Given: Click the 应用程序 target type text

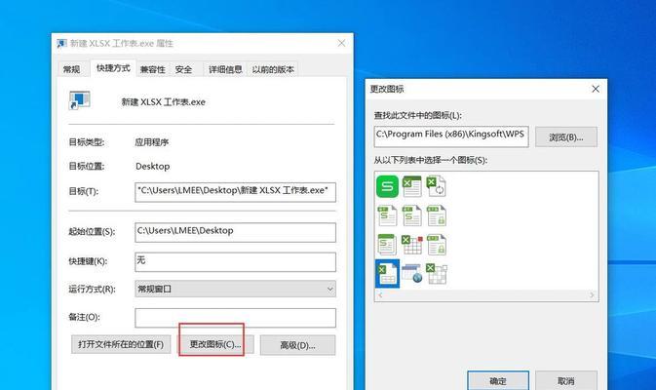Looking at the screenshot, I should click(x=151, y=142).
